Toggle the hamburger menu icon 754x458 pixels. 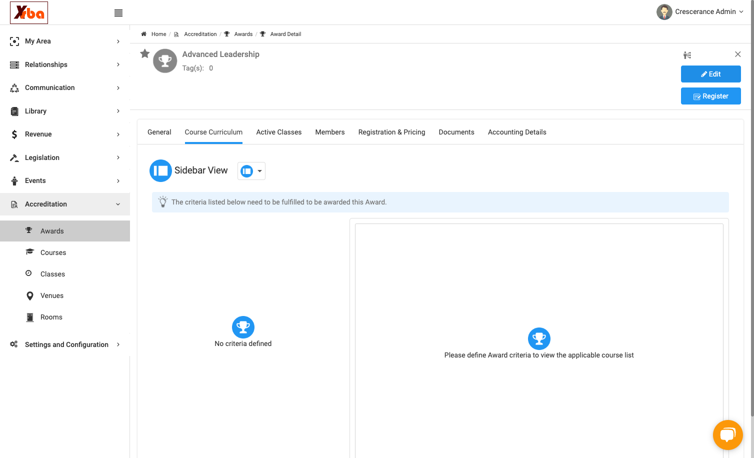point(118,13)
